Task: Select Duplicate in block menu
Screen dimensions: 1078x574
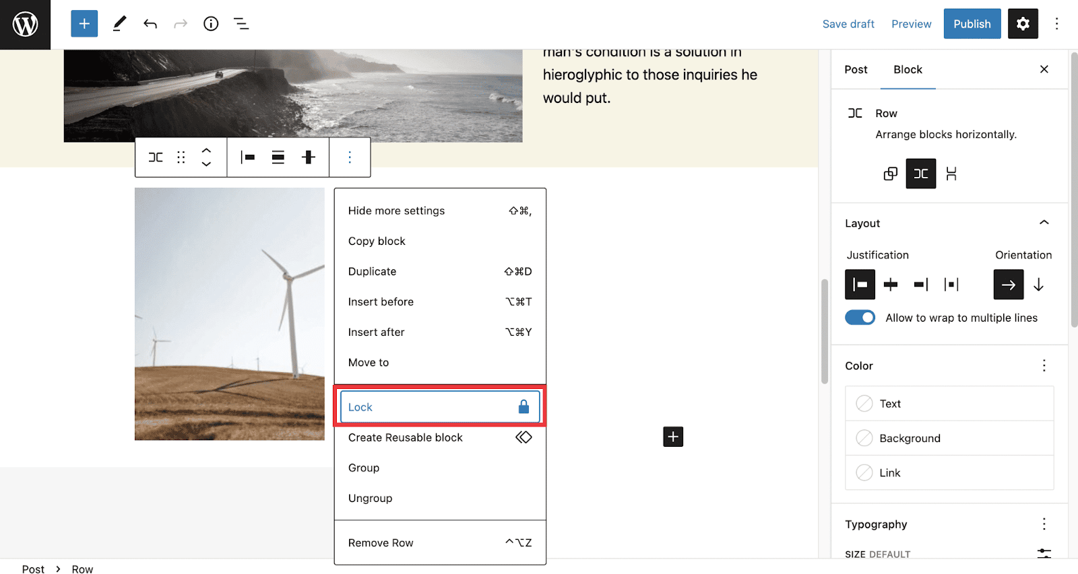Action: (x=440, y=271)
